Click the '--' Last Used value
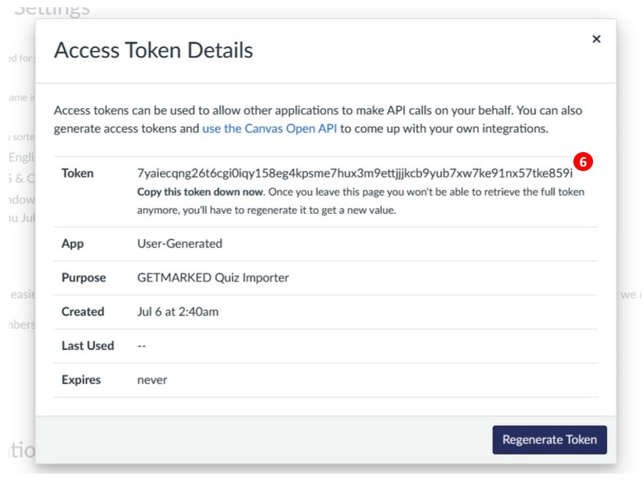The image size is (644, 489). (x=142, y=346)
